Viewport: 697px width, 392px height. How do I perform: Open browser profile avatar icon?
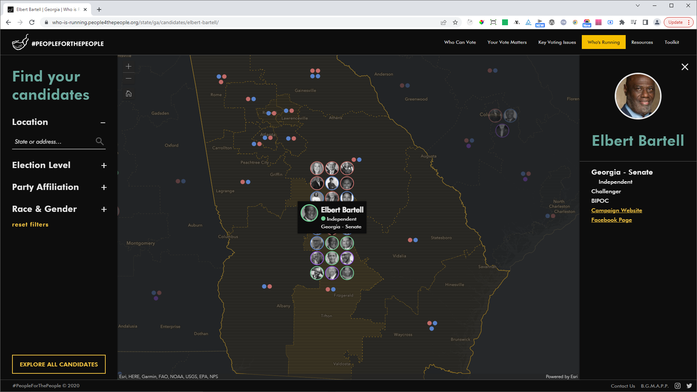pos(657,22)
